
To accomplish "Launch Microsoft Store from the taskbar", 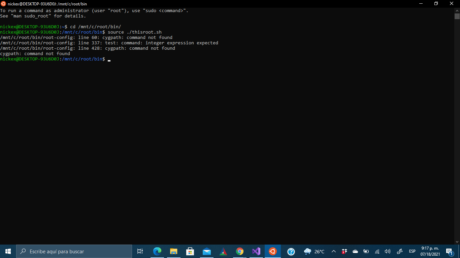I will (x=190, y=251).
